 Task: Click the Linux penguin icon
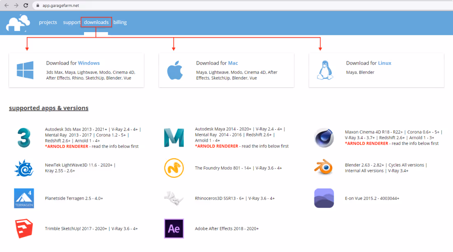(325, 70)
